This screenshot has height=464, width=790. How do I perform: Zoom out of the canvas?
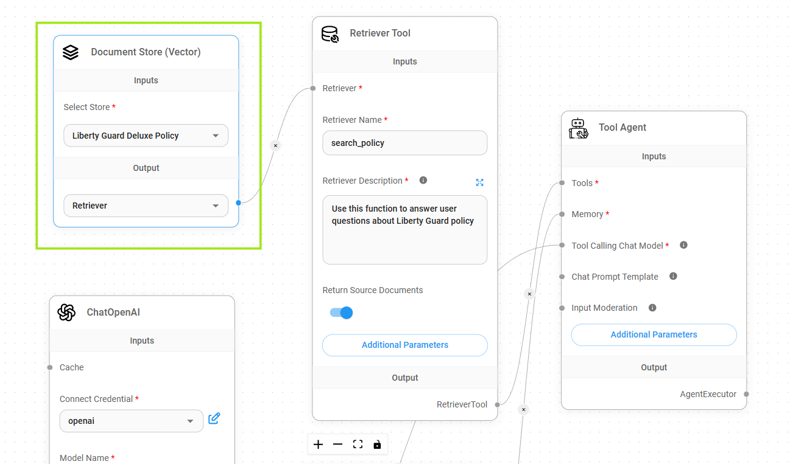coord(338,445)
